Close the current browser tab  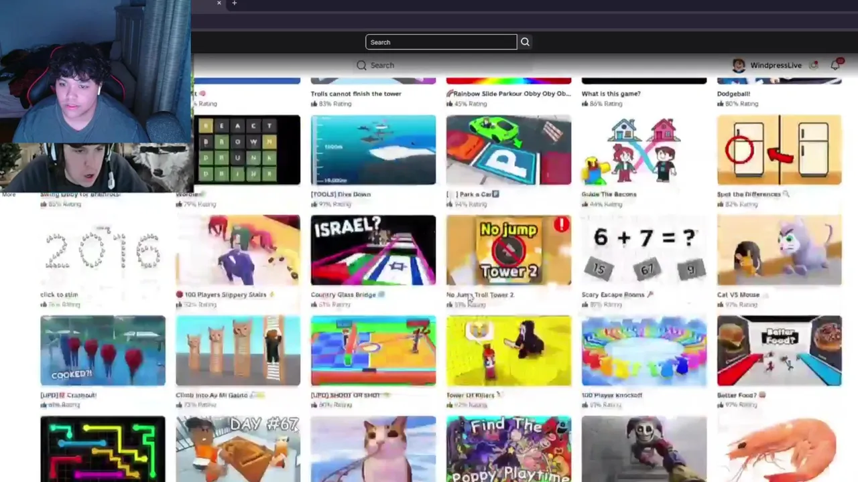click(x=219, y=3)
